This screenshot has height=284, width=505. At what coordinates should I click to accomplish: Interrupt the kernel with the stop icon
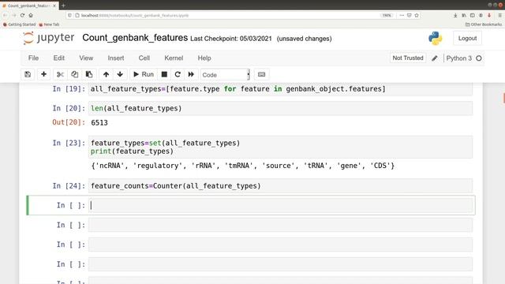[x=164, y=74]
